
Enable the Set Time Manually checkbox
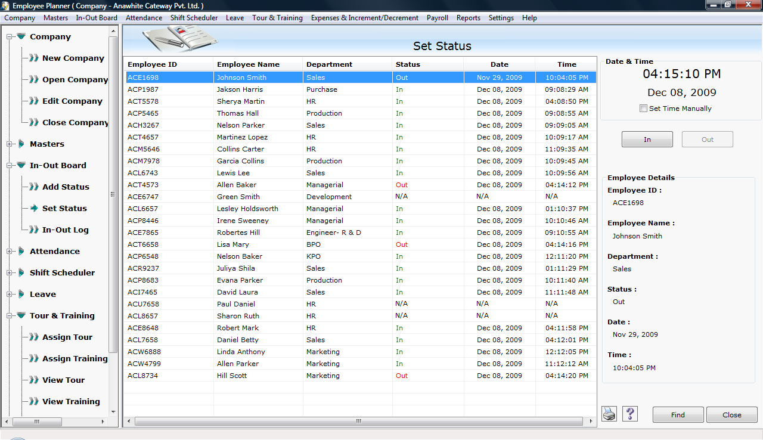[643, 109]
